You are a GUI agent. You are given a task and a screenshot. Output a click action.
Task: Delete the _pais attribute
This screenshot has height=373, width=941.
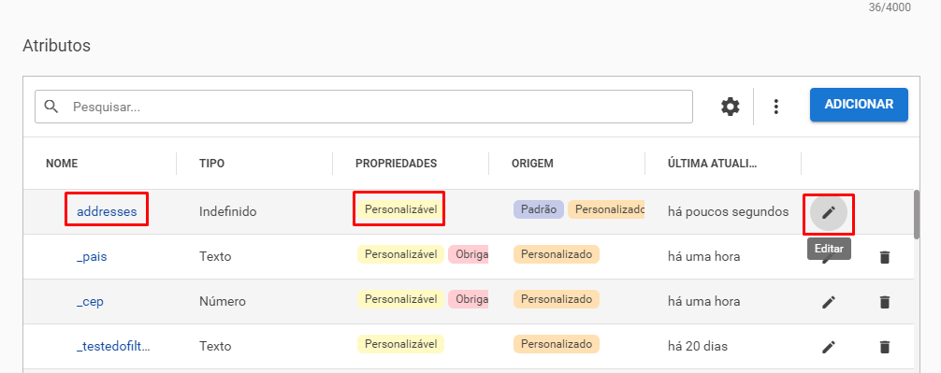click(x=884, y=257)
